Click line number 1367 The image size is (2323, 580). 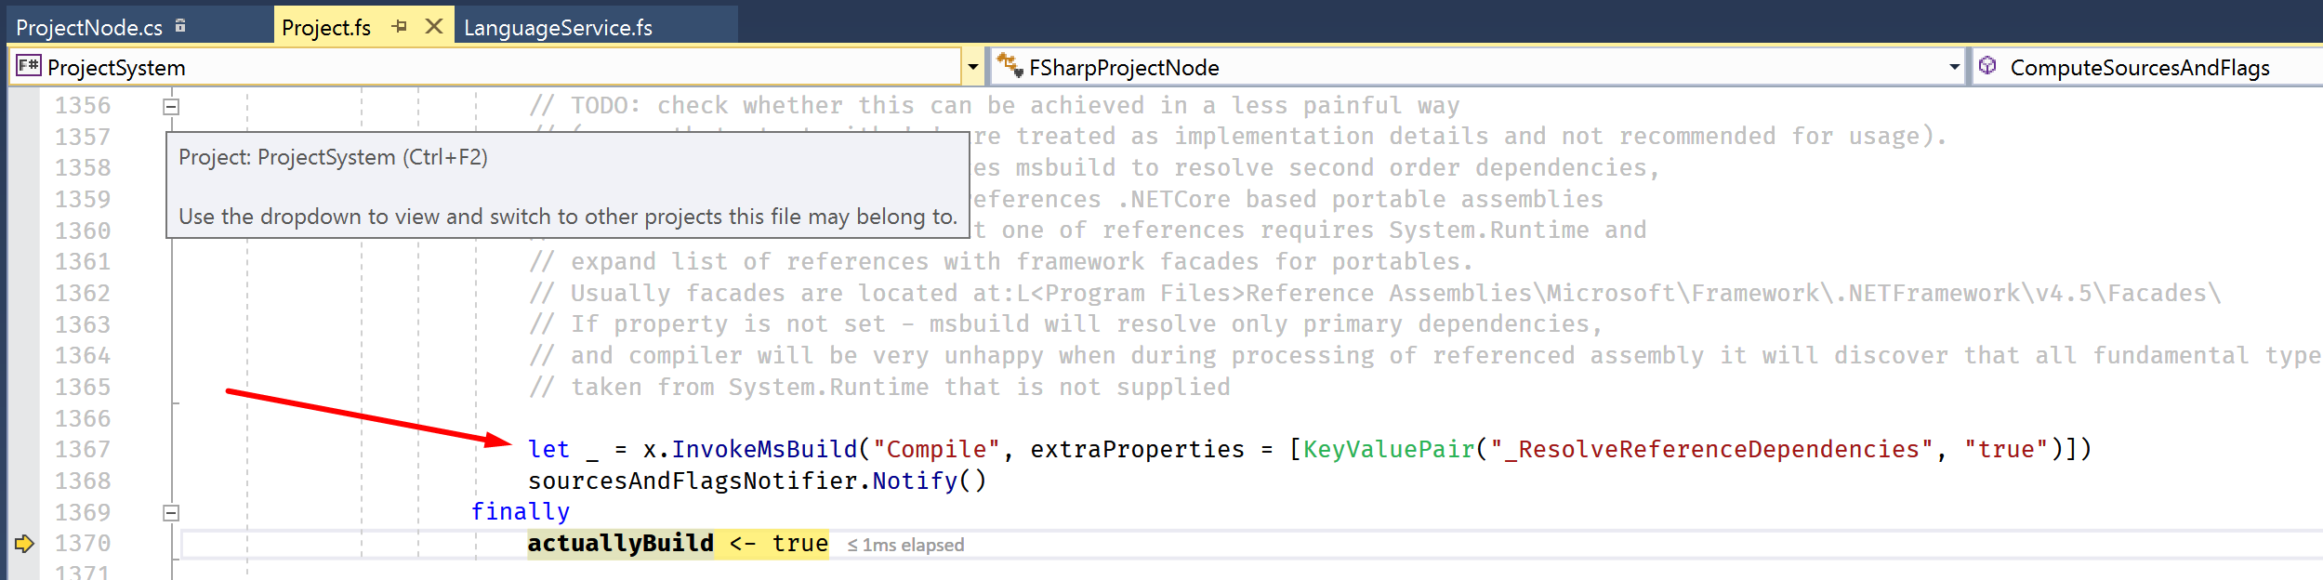(x=83, y=450)
